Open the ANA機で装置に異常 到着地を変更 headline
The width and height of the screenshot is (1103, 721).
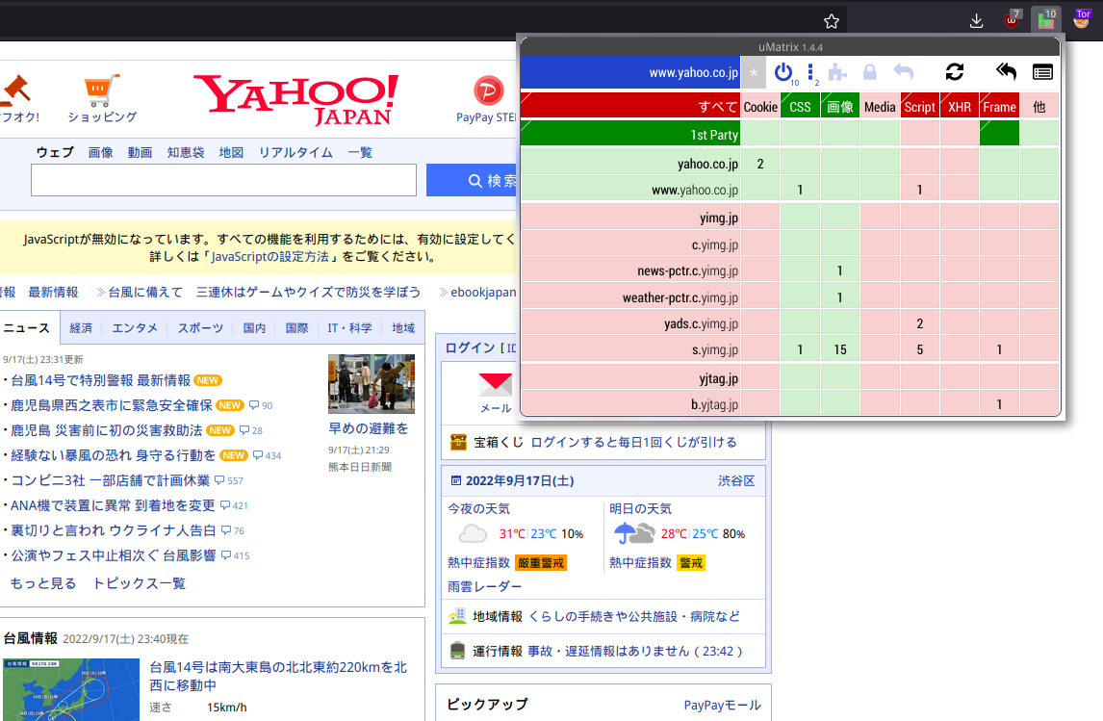113,505
